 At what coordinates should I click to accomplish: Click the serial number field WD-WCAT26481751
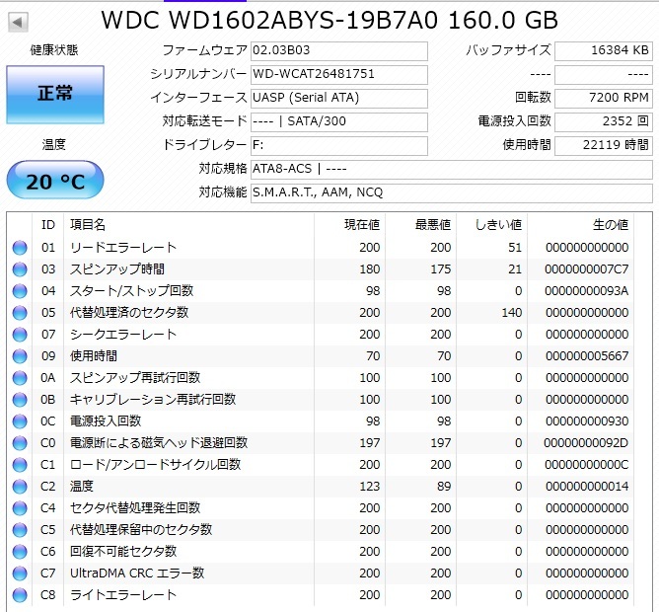tap(339, 74)
